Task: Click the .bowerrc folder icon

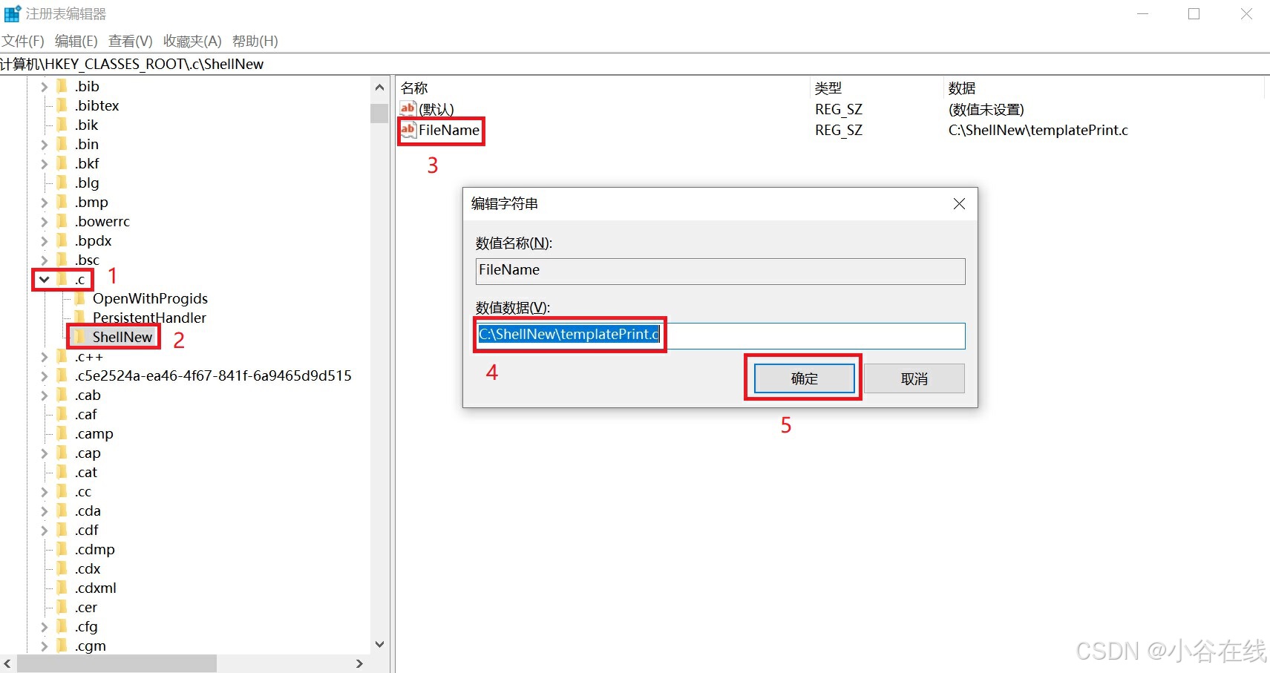Action: pyautogui.click(x=62, y=221)
